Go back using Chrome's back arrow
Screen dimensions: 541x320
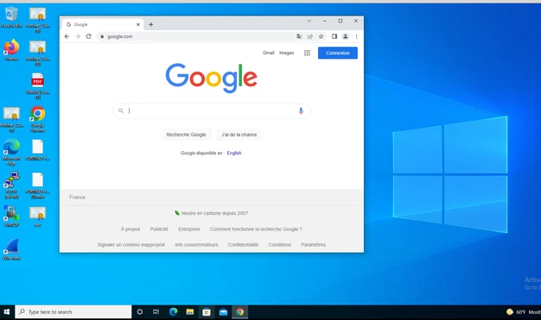point(67,36)
